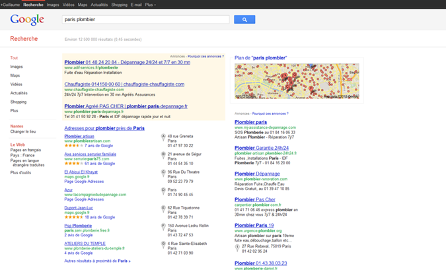446x270 pixels.
Task: Click map marker F for Avenue Ledru Rollin
Action: coord(163,226)
